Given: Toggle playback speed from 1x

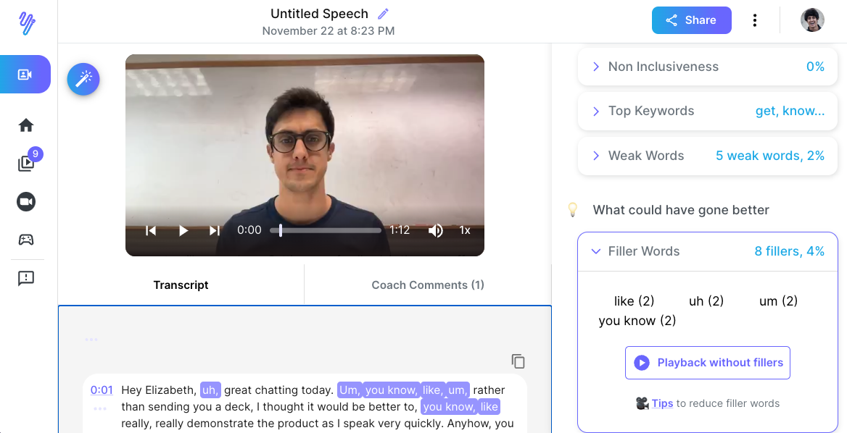Looking at the screenshot, I should point(465,230).
